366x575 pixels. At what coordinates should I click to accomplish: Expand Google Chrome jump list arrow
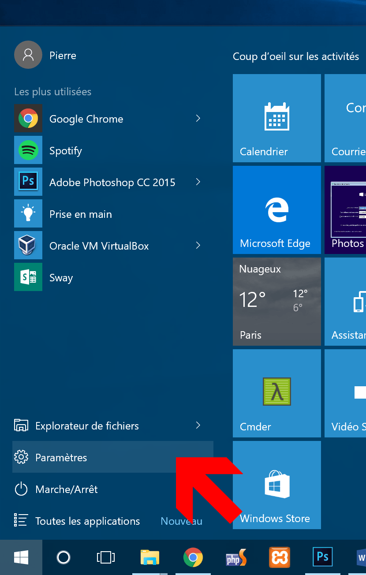pyautogui.click(x=198, y=118)
